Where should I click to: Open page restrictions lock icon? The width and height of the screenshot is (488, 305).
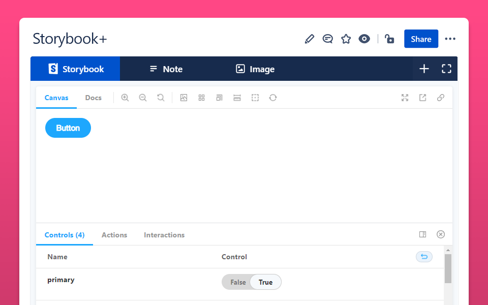click(389, 39)
